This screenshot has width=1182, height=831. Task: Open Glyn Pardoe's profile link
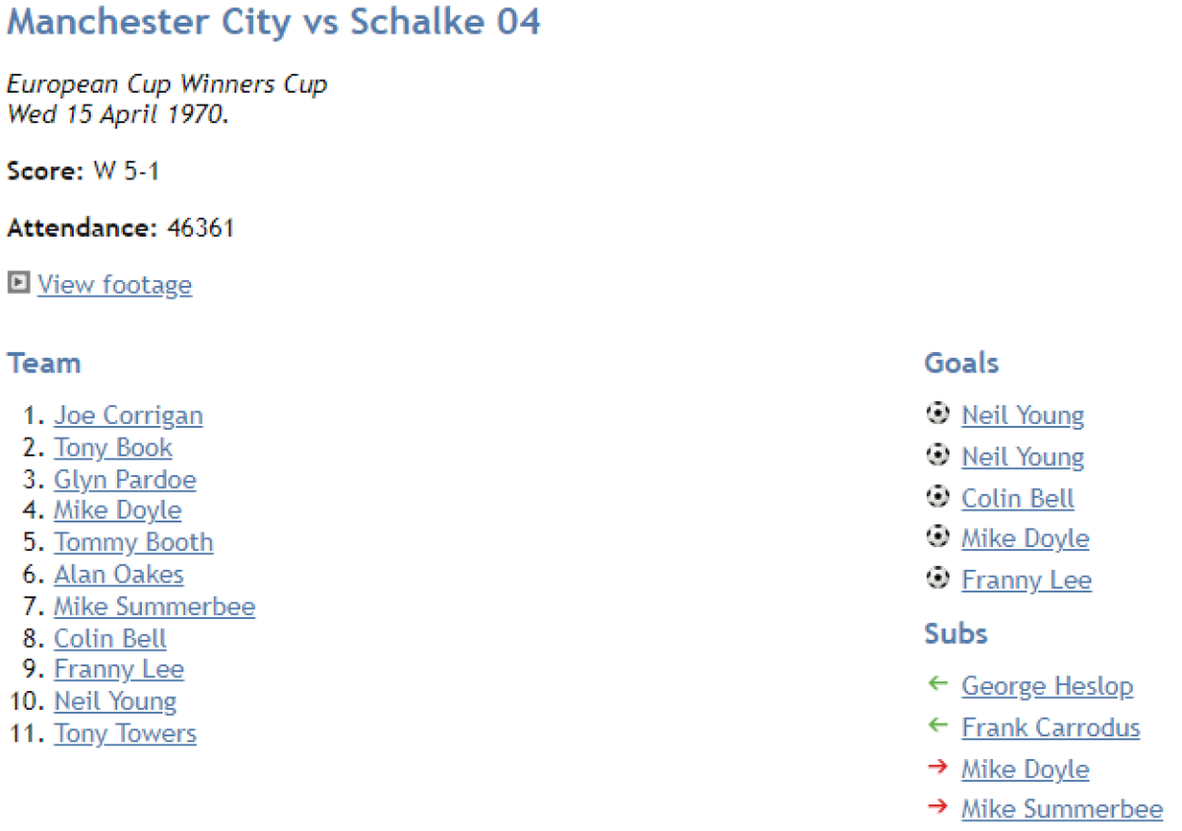click(125, 480)
